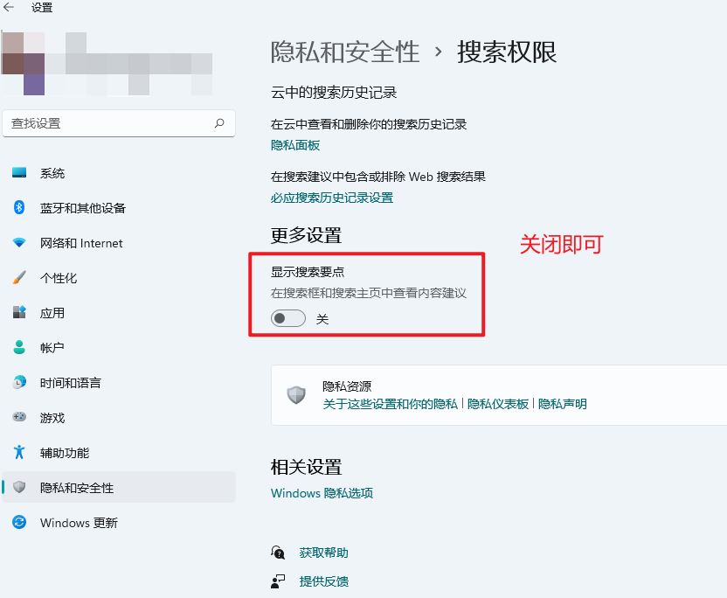This screenshot has height=598, width=727.
Task: Toggle the 显示搜索要点 switch
Action: [288, 319]
